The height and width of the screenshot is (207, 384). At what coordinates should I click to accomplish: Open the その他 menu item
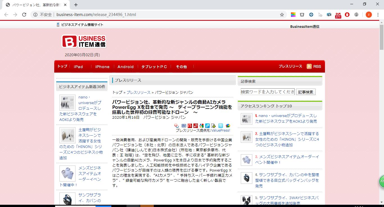(181, 66)
